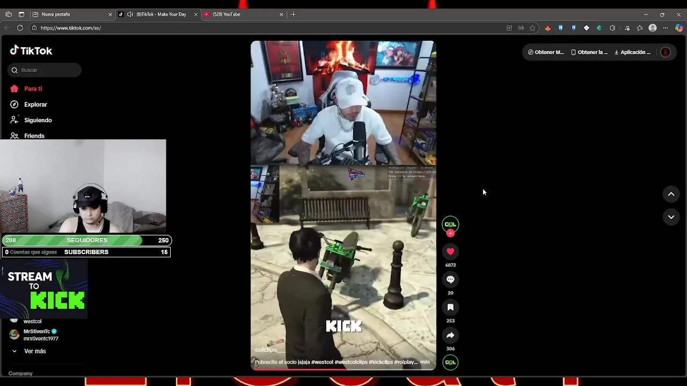Go to the previous video with the up chevron
Image resolution: width=687 pixels, height=386 pixels.
click(671, 194)
